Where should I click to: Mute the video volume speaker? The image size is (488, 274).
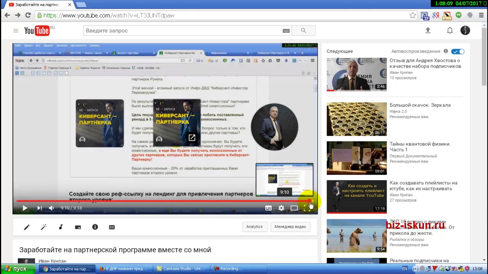pyautogui.click(x=51, y=208)
